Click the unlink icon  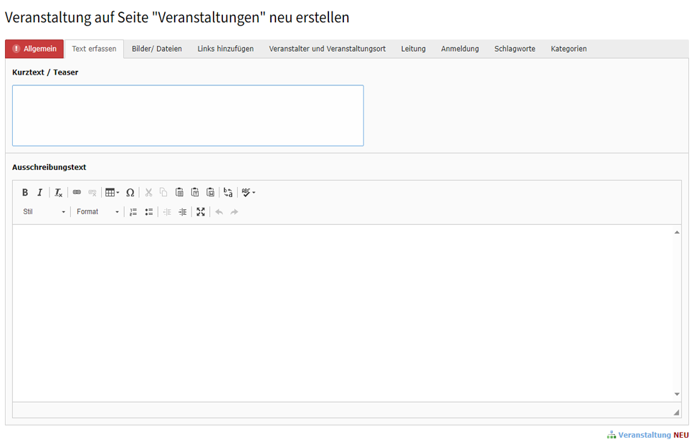pyautogui.click(x=92, y=193)
